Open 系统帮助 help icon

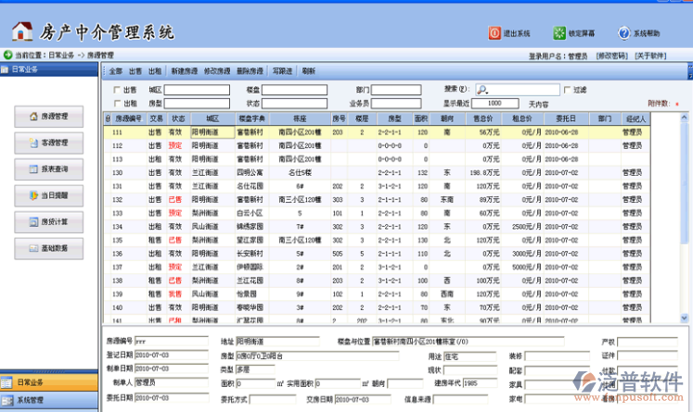click(x=624, y=33)
